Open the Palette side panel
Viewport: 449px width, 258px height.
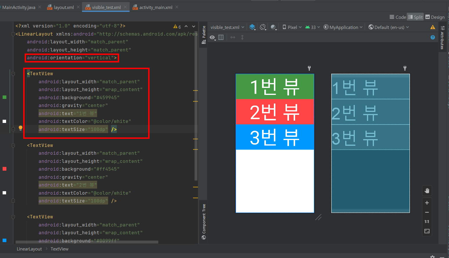click(x=204, y=34)
